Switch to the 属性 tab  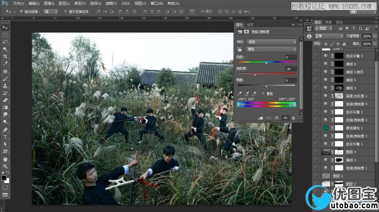click(239, 25)
